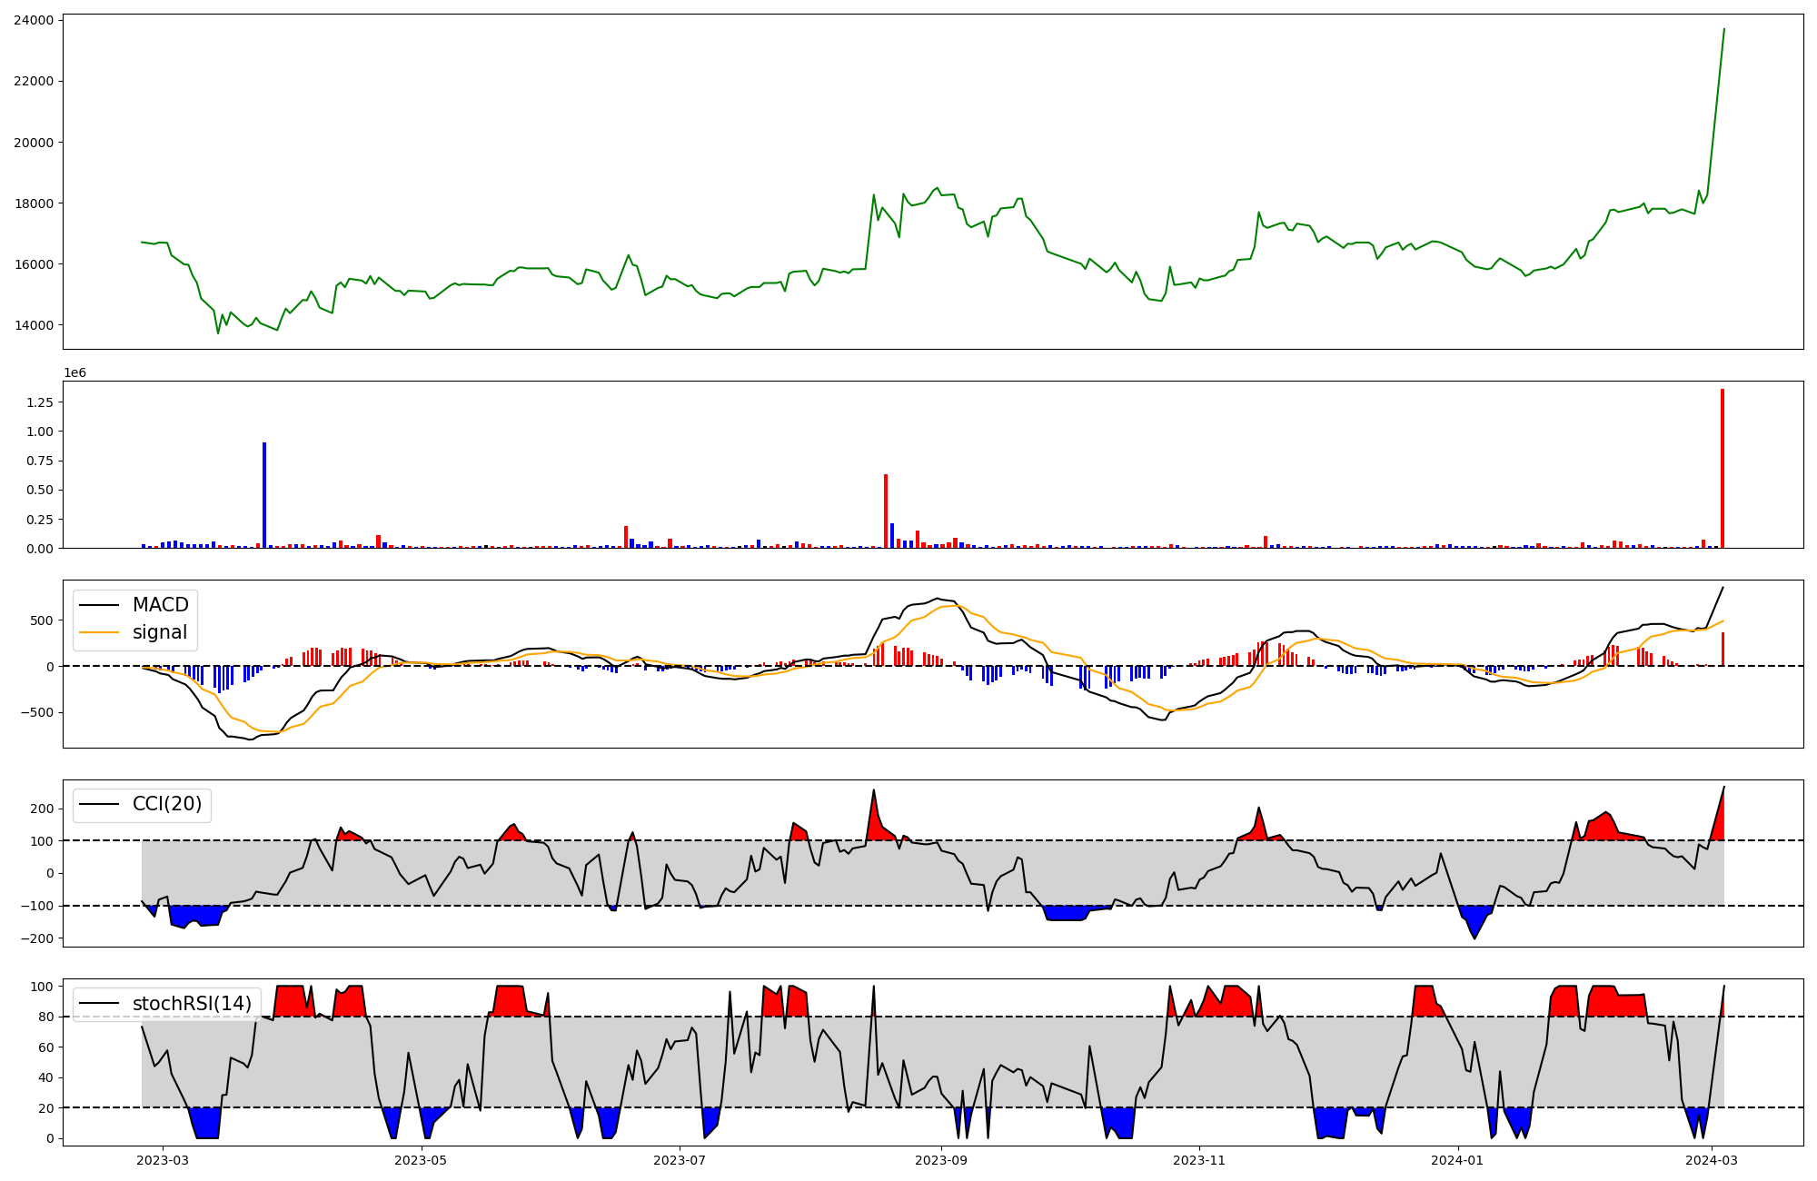Select the 2024-03 x-axis date label
Screen dimensions: 1817x1181
point(1712,1160)
